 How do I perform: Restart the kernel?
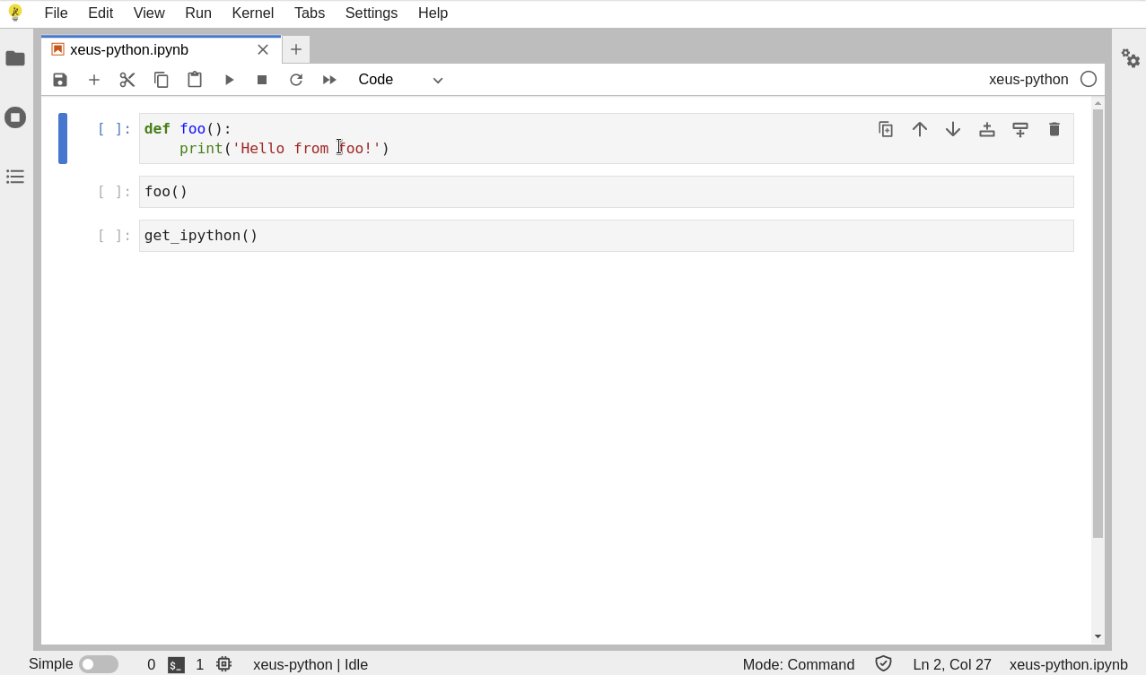296,79
